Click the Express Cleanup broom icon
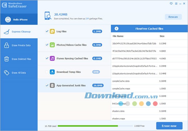Image resolution: width=188 pixels, height=131 pixels. [x=7, y=32]
